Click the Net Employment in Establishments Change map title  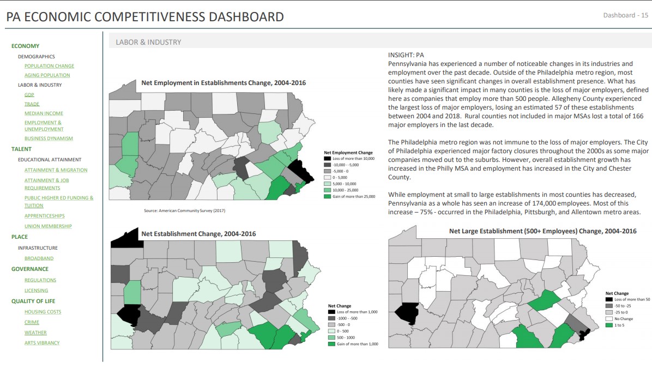click(x=224, y=83)
